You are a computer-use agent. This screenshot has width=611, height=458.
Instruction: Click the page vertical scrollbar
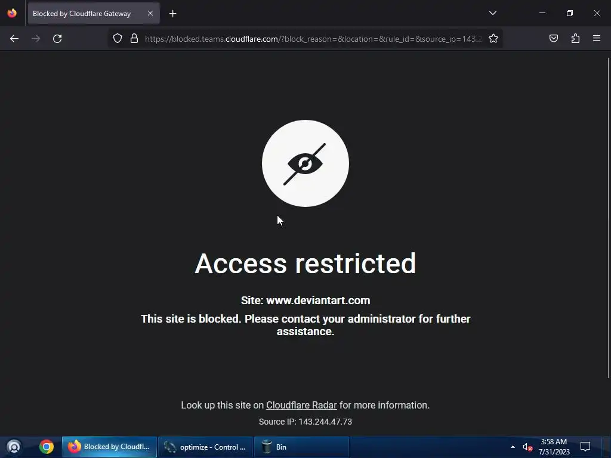(608, 218)
